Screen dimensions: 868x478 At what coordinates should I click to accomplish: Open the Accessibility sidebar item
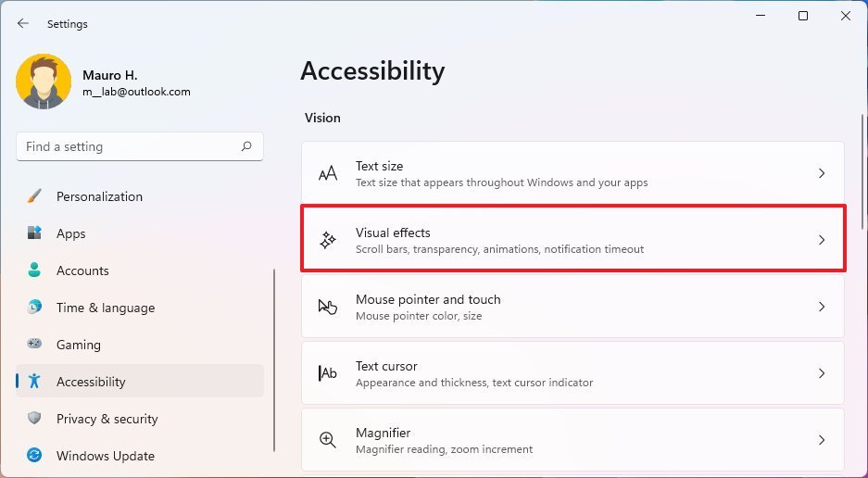click(x=140, y=381)
